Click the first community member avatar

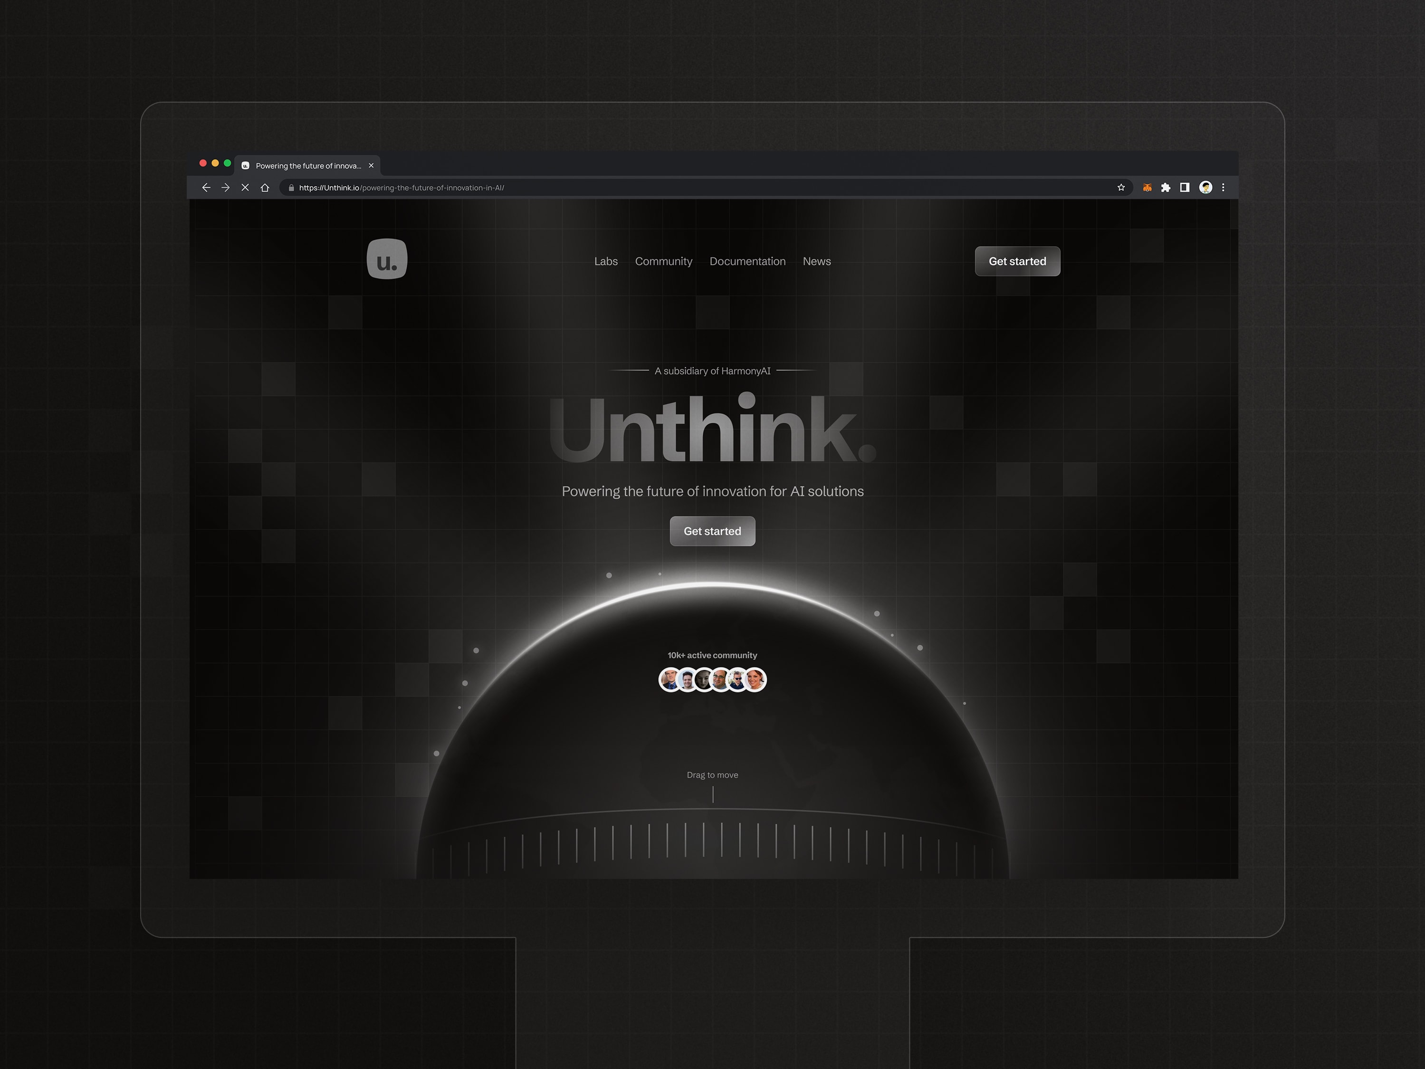(670, 680)
